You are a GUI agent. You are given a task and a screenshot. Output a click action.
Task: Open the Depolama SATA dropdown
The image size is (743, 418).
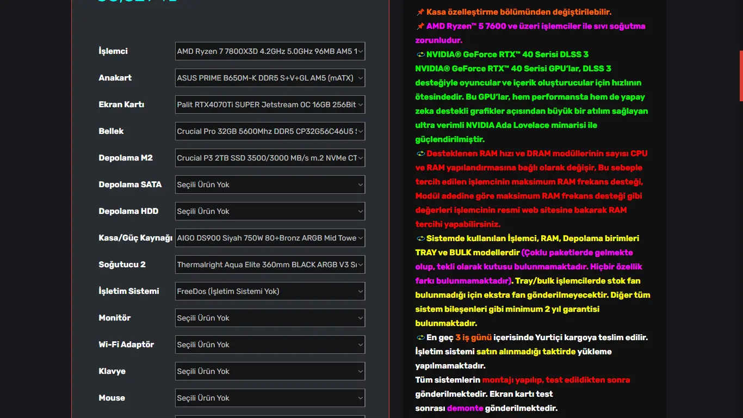click(270, 185)
